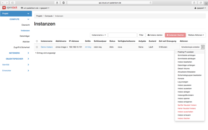Choose Instanz ablegen from the menu
Image resolution: width=208 pixels, height=130 pixels.
coord(190,92)
